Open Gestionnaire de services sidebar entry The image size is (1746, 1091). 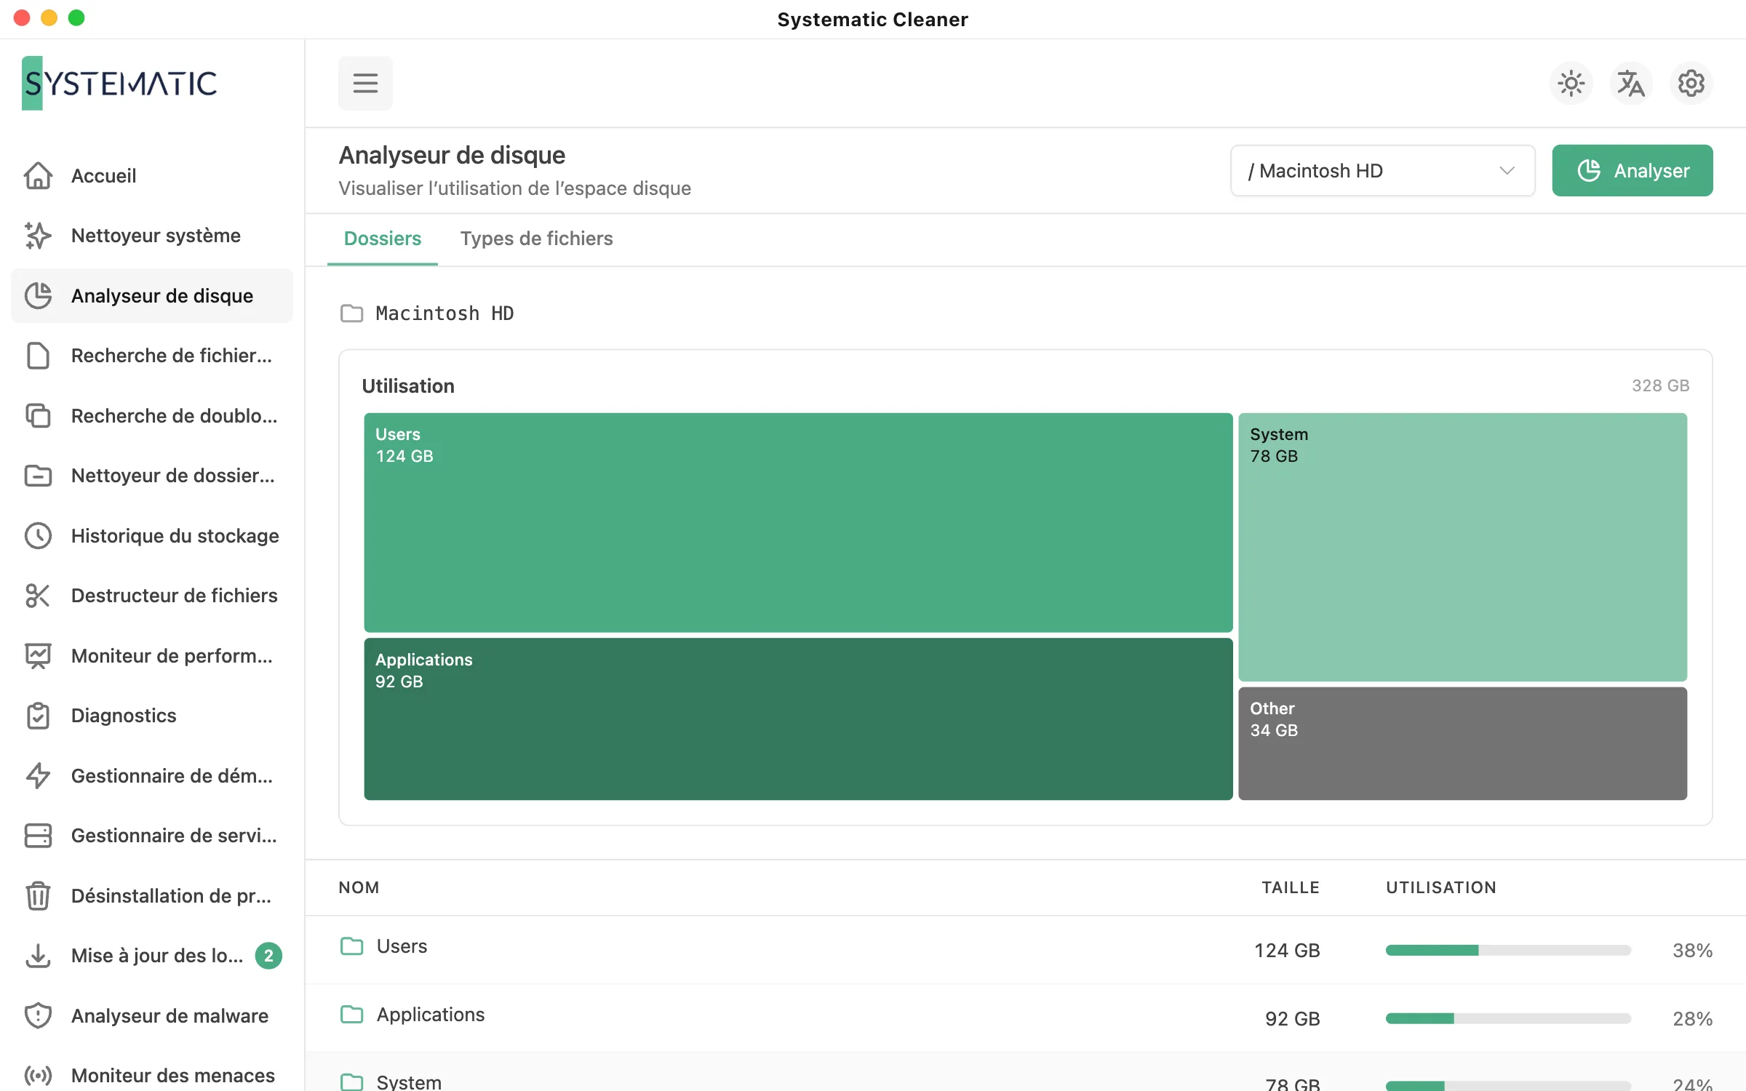pyautogui.click(x=151, y=836)
